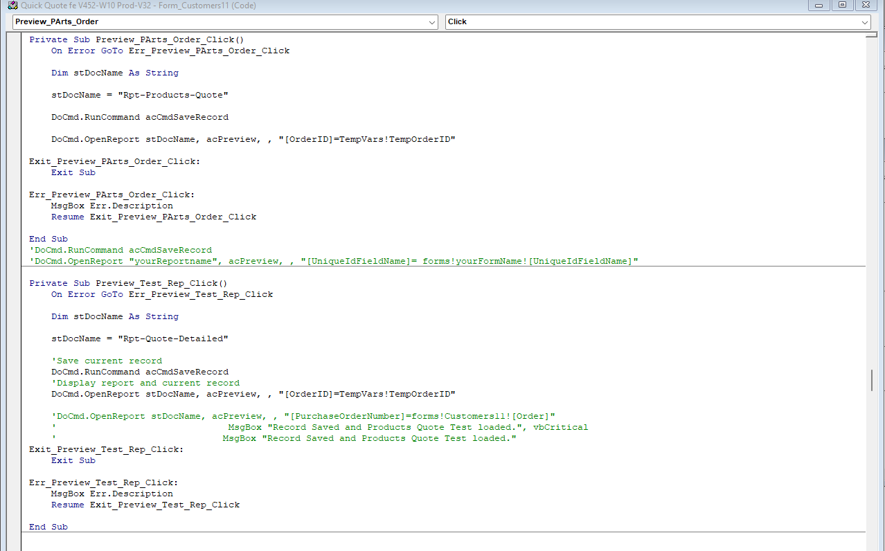The image size is (885, 551).
Task: Click 'MsgBox Err.Description' in Preview_PArts_Order sub
Action: [112, 206]
